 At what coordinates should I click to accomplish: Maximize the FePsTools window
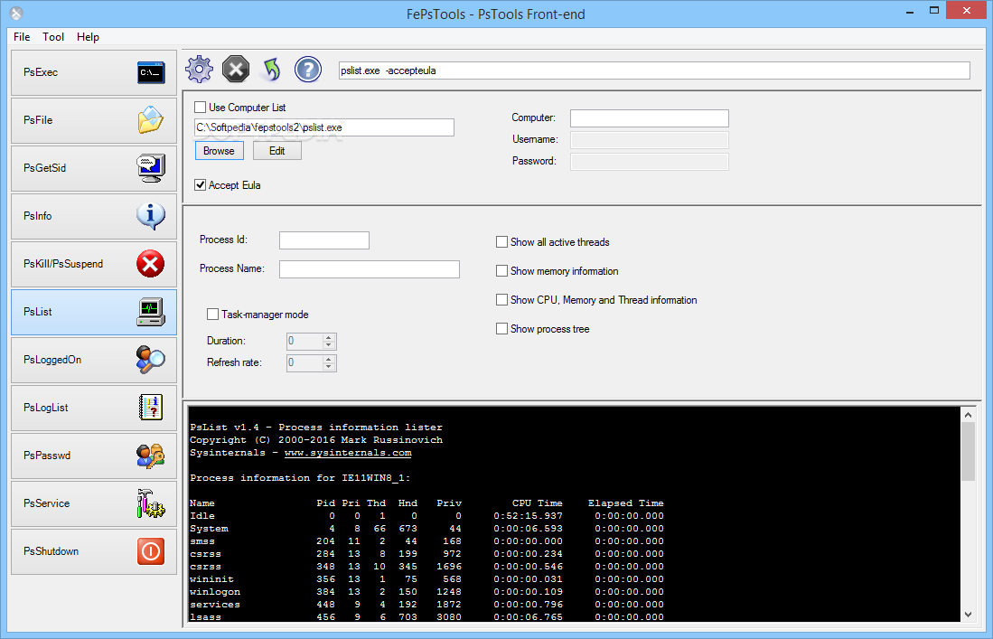934,11
